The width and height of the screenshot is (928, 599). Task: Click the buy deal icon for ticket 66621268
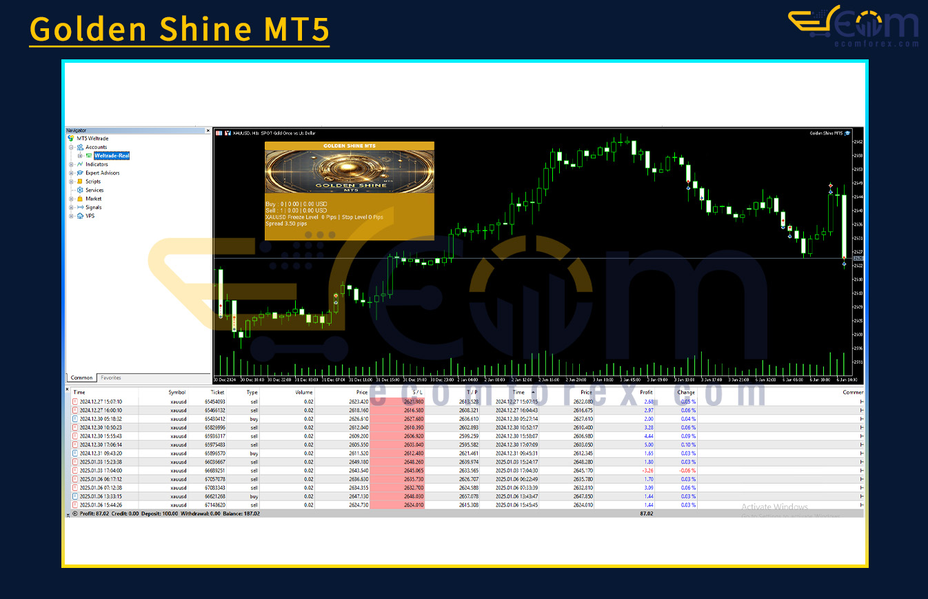[75, 496]
